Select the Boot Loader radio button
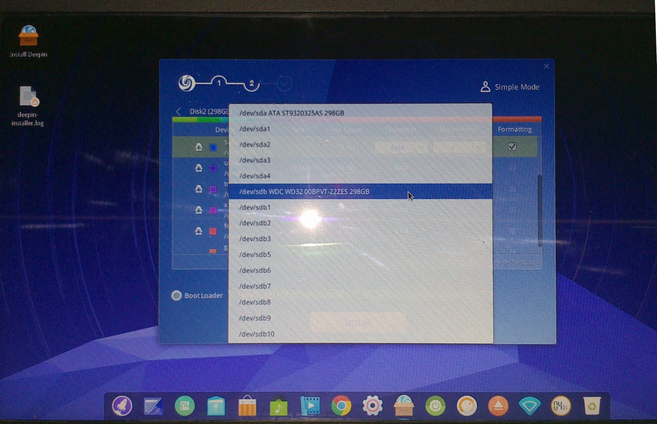 click(177, 296)
